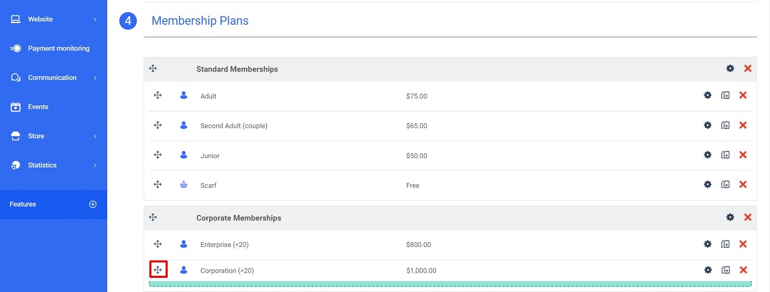The height and width of the screenshot is (292, 770).
Task: Click the Corporation (>20) move handle
Action: [158, 270]
